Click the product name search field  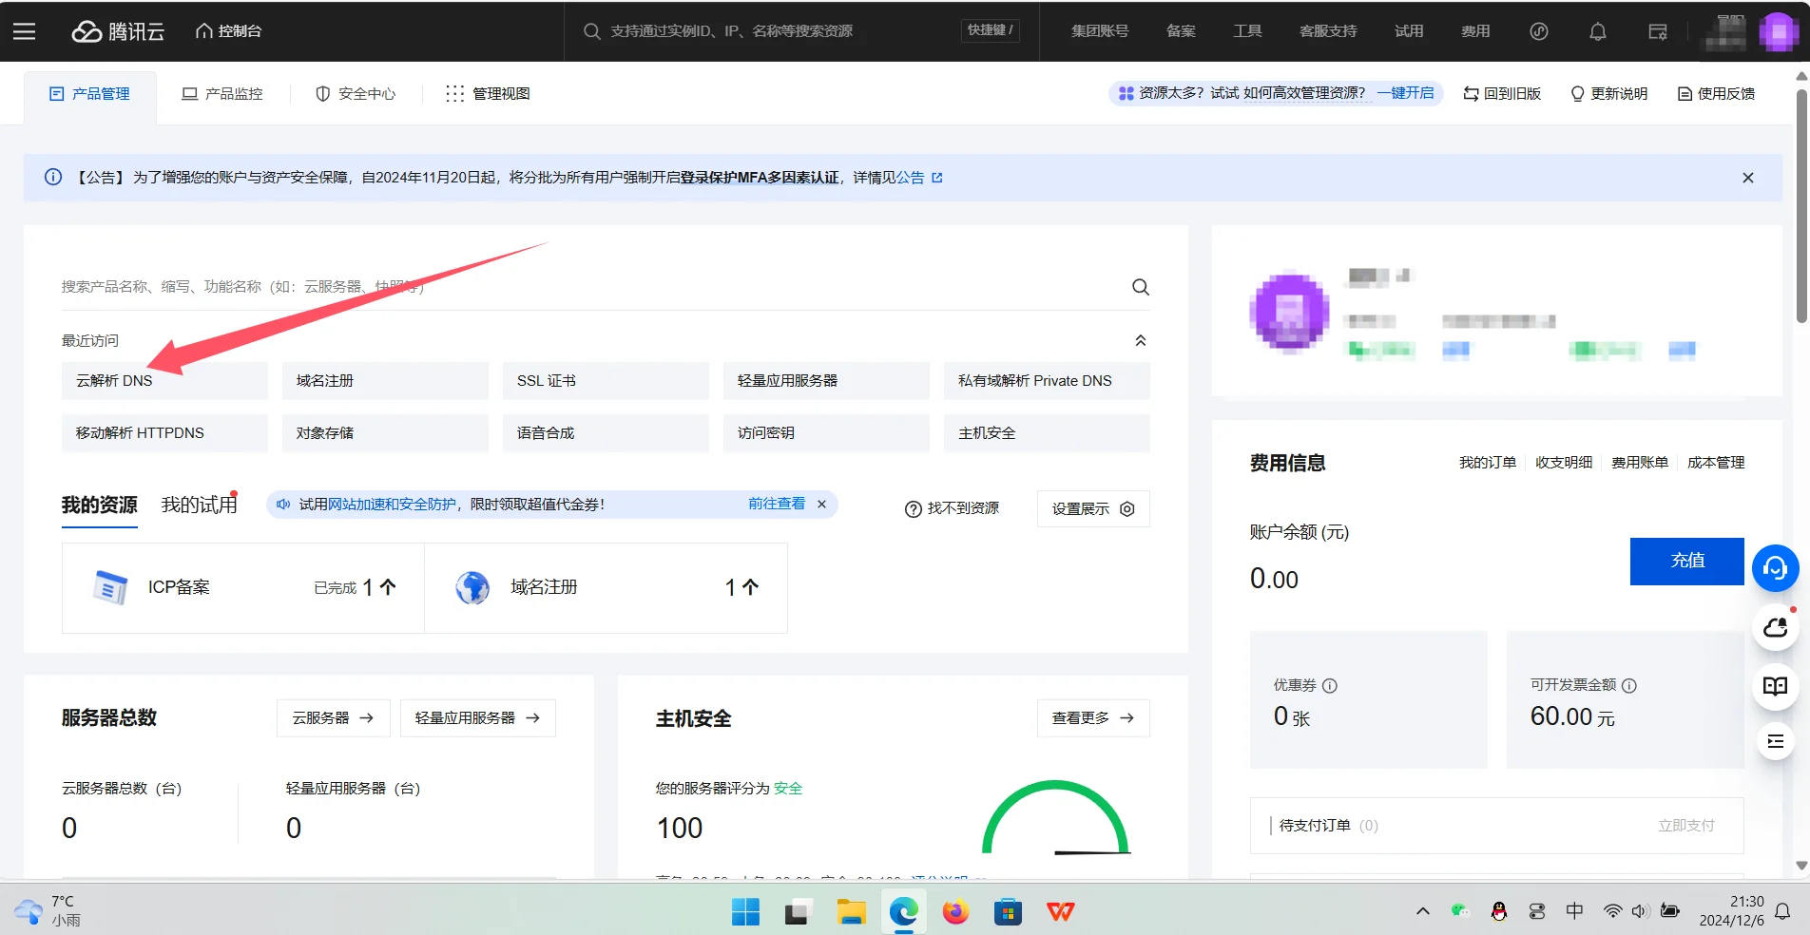pyautogui.click(x=589, y=286)
